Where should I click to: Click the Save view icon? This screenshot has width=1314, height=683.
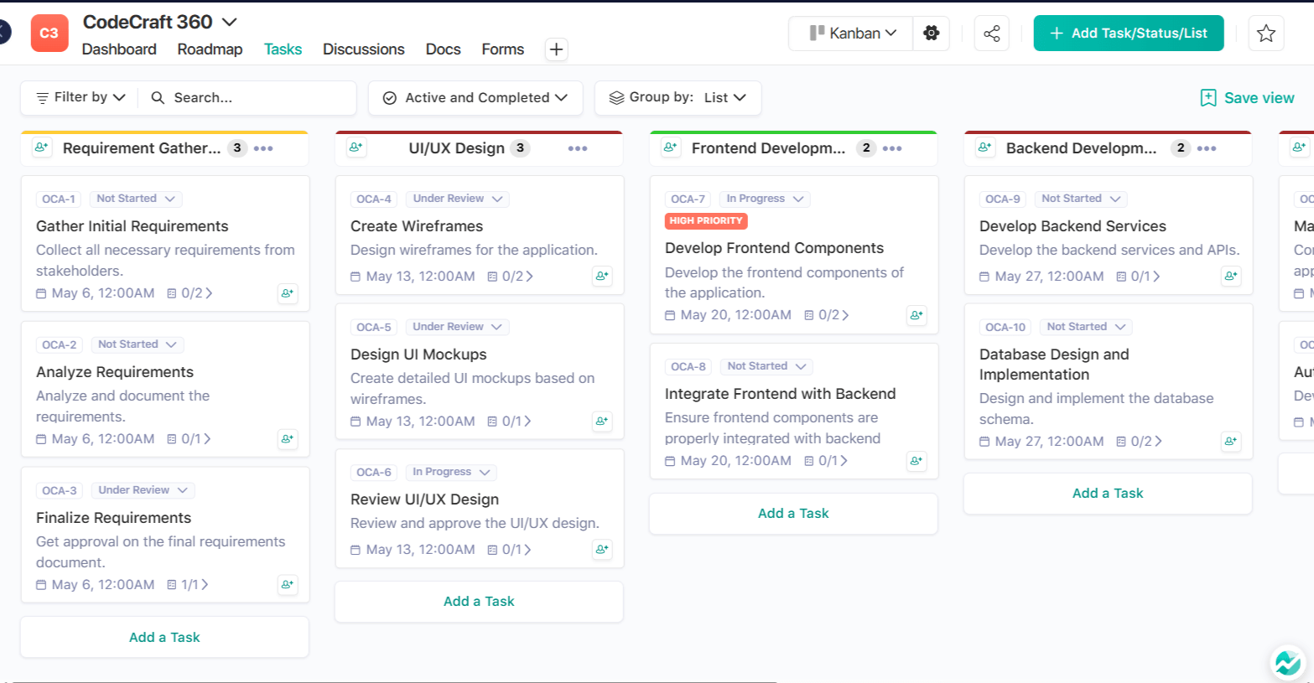click(1208, 97)
